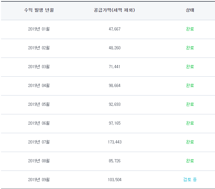Click the 공급가액(세액 제외) column header
The image size is (215, 189).
click(114, 10)
